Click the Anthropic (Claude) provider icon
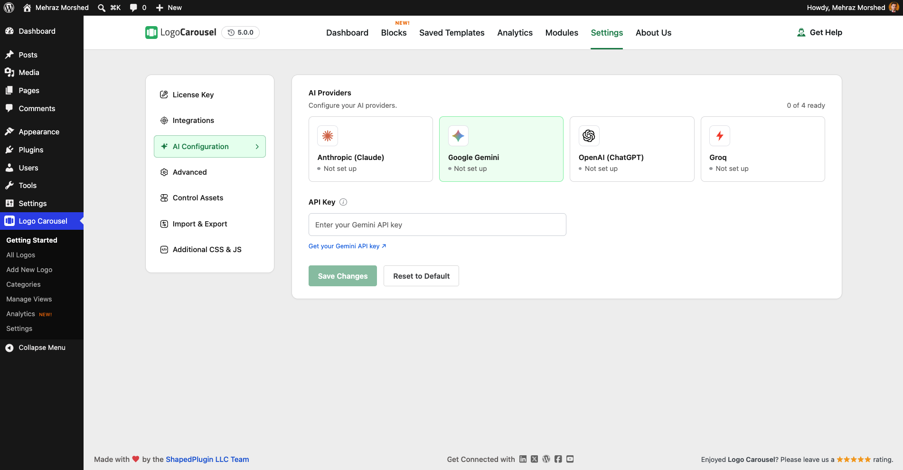 pyautogui.click(x=328, y=136)
